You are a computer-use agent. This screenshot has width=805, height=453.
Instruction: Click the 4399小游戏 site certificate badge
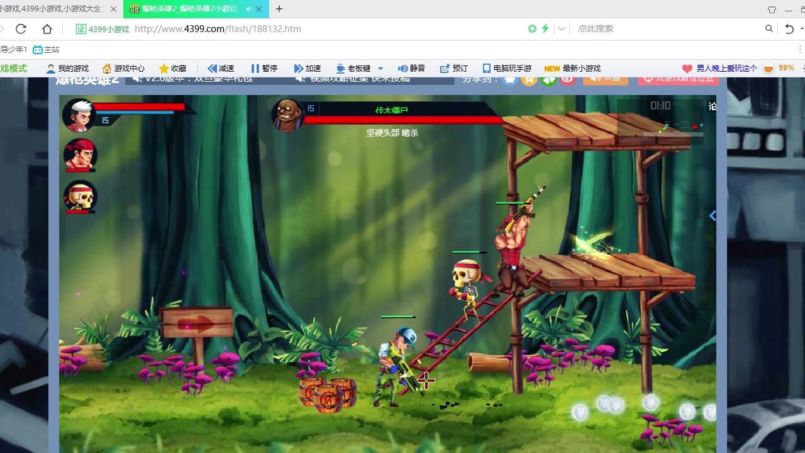tap(102, 29)
